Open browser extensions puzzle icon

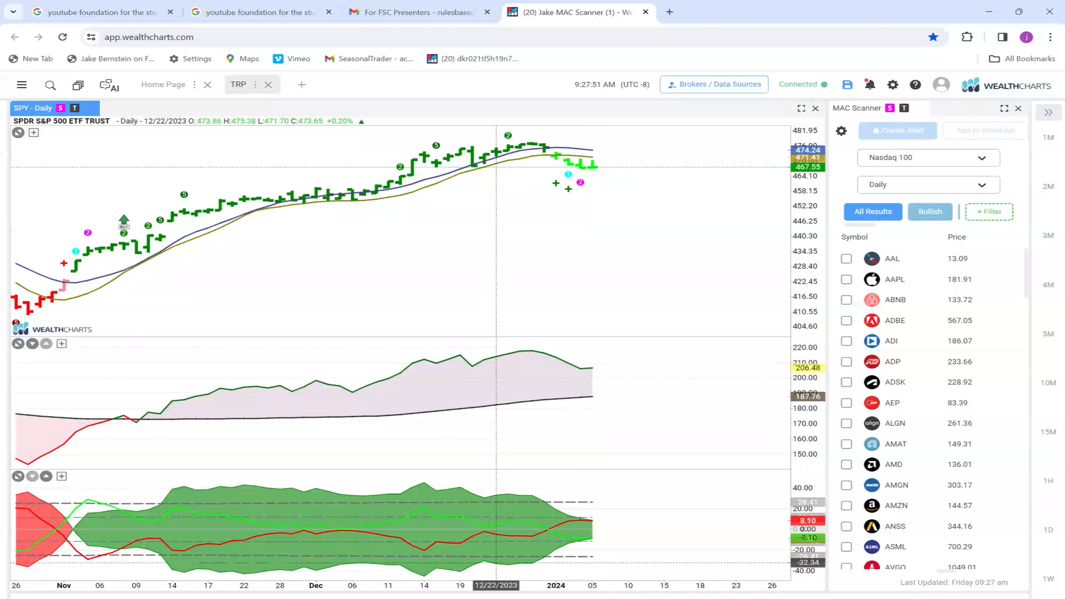tap(967, 37)
